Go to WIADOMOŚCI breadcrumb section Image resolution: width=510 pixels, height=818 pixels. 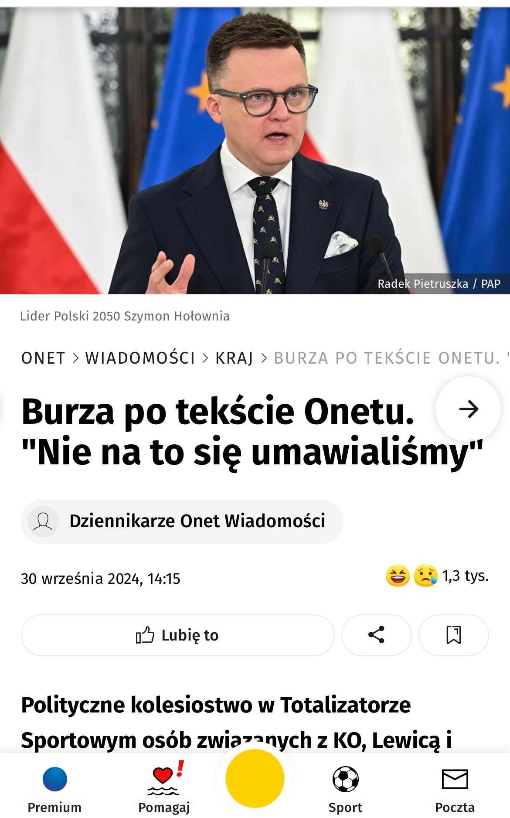pos(140,358)
